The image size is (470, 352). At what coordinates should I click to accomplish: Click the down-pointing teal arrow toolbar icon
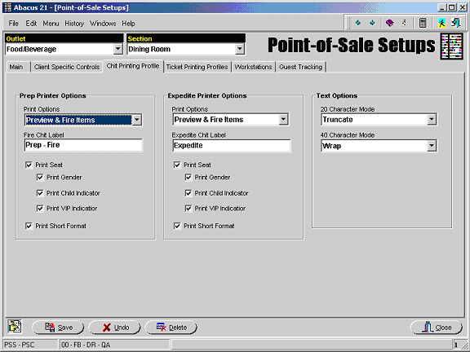click(x=372, y=23)
